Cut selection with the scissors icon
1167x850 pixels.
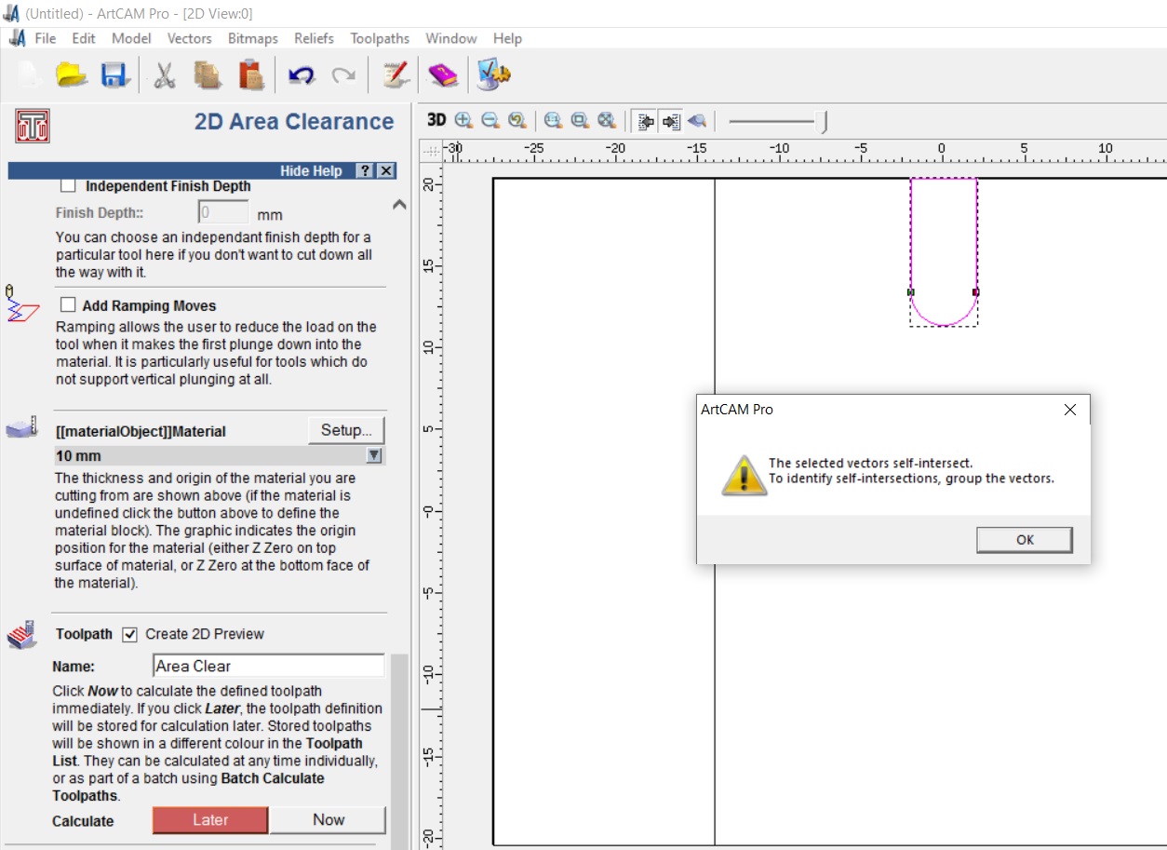click(165, 74)
